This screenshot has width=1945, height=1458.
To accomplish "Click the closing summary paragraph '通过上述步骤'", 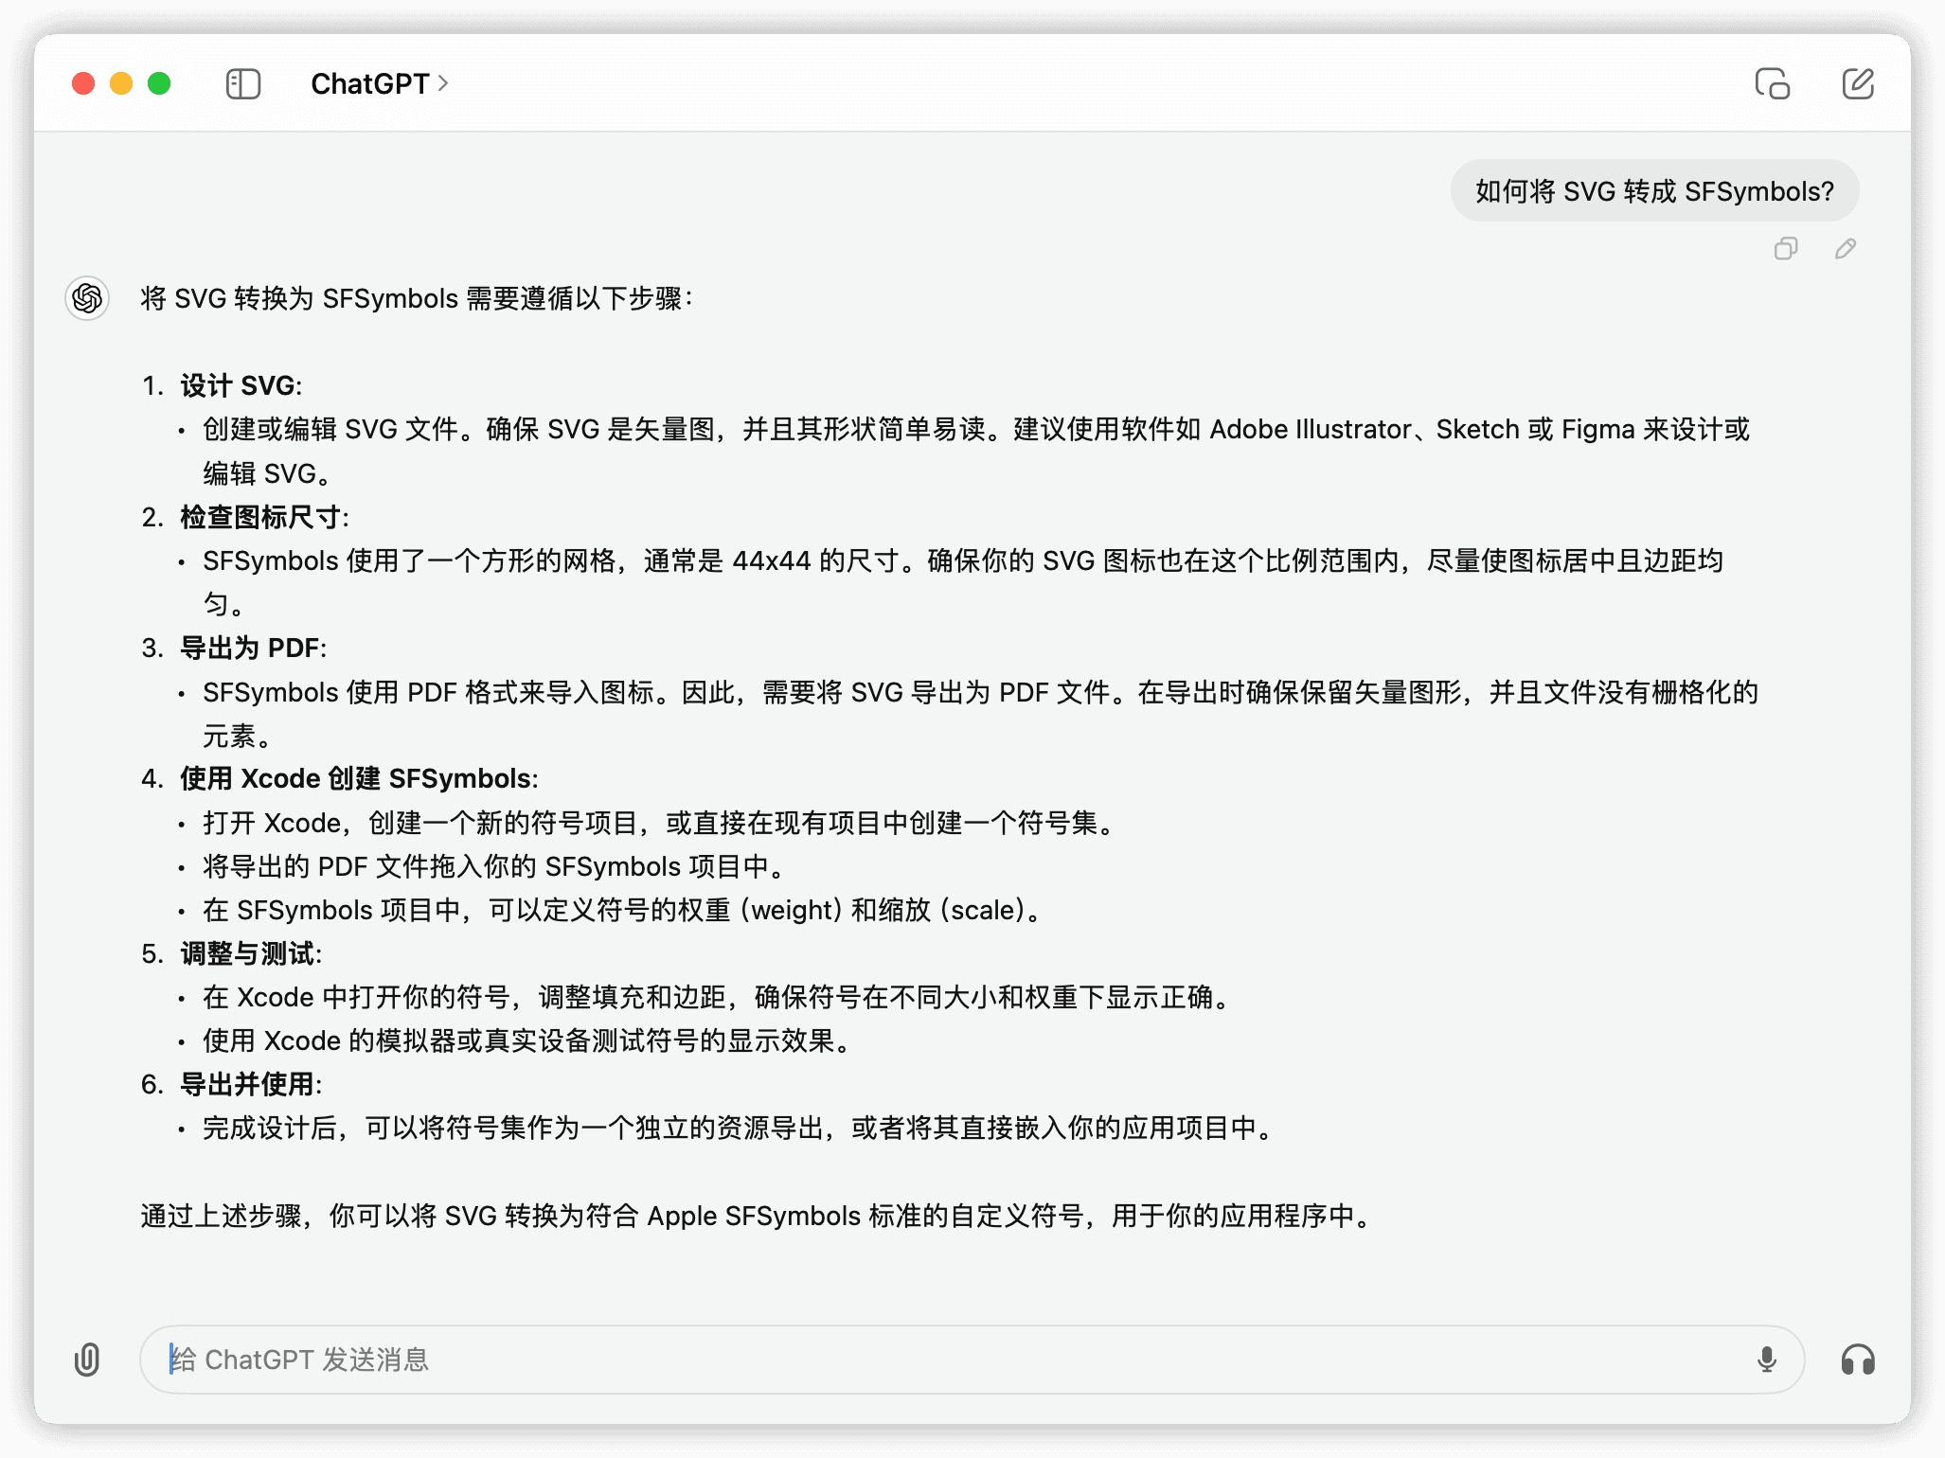I will pos(756,1216).
